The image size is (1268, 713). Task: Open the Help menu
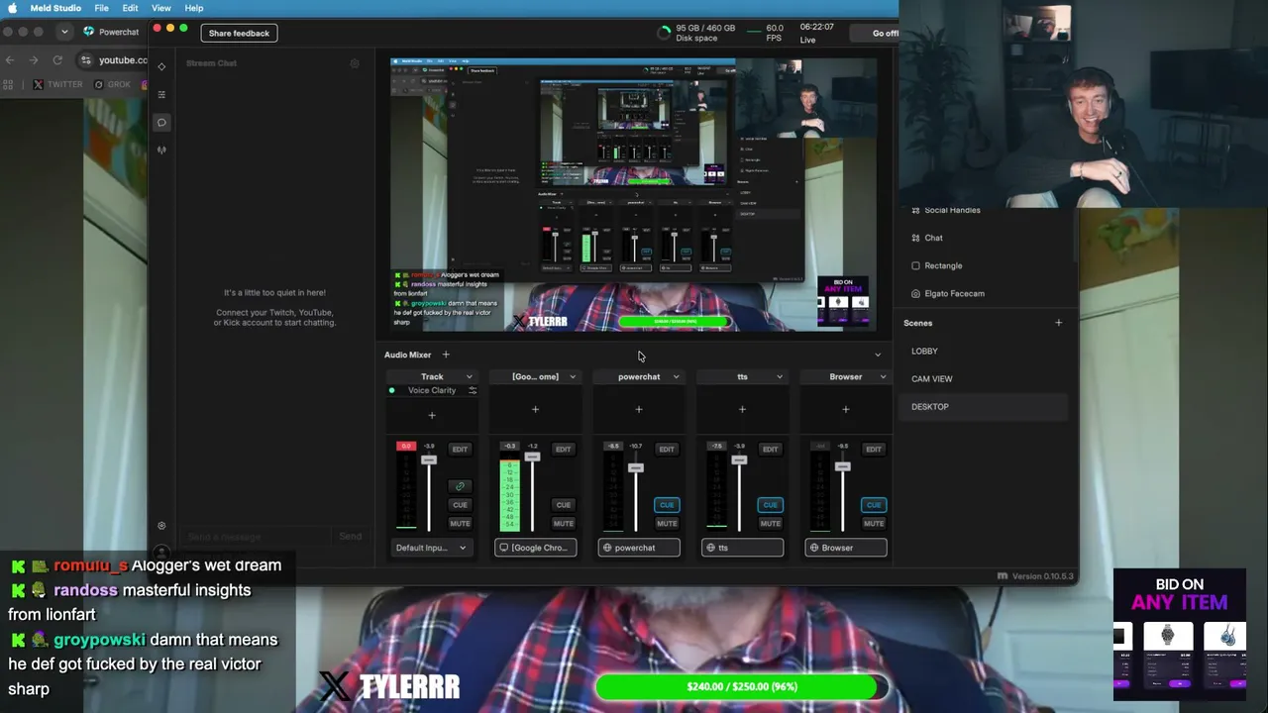[194, 8]
